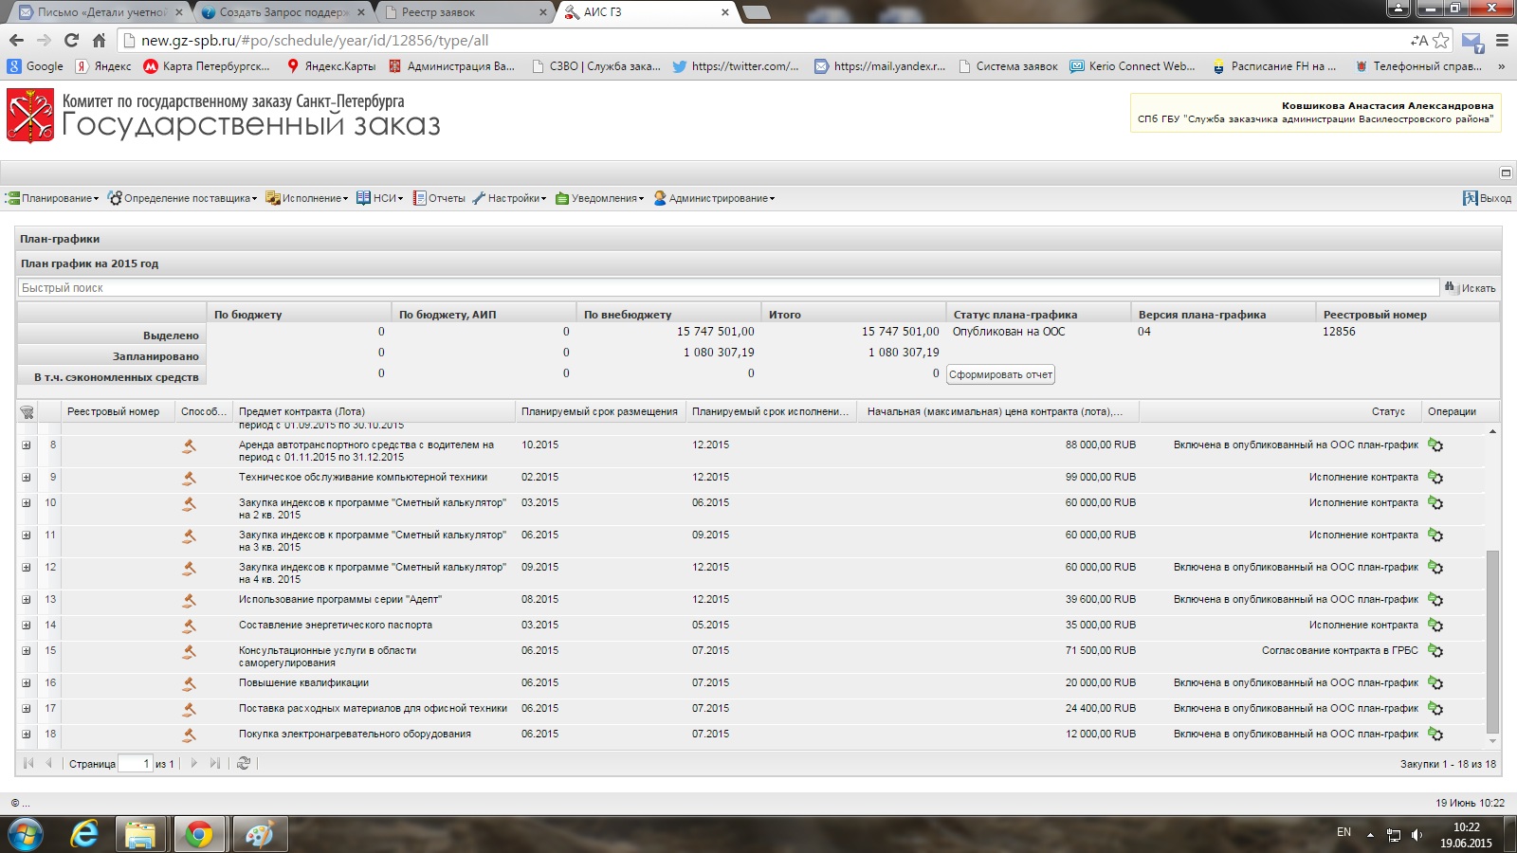
Task: Click the page number input field
Action: click(x=136, y=764)
